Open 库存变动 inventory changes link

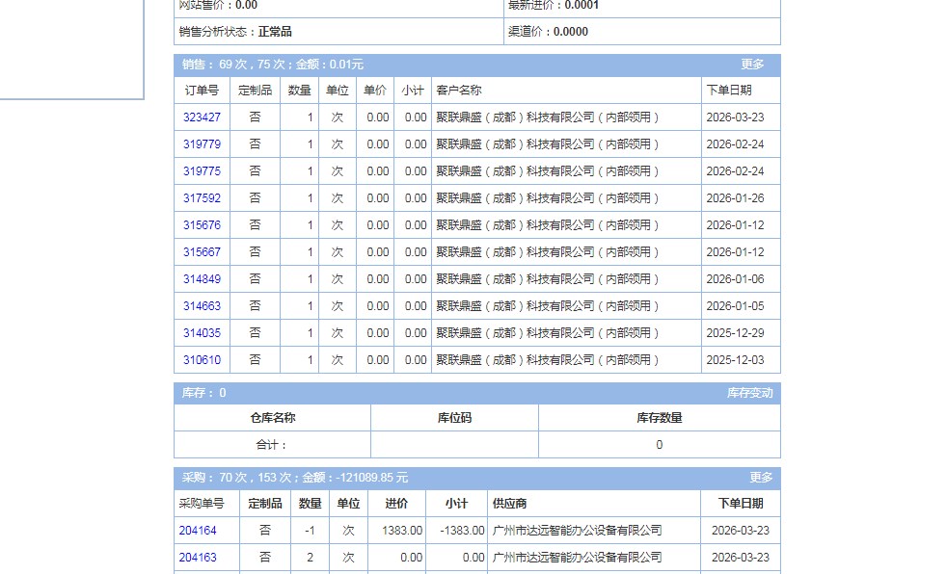(x=749, y=393)
